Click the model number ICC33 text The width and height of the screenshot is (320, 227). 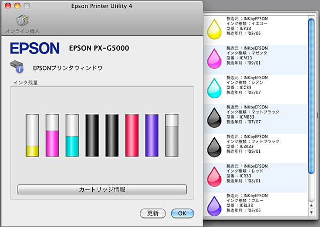(245, 87)
